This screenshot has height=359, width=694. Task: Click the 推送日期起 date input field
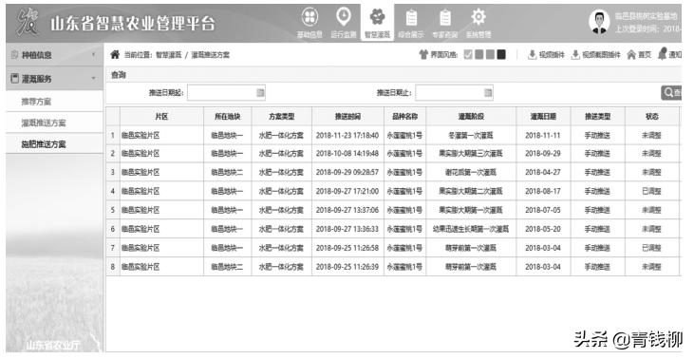click(x=226, y=93)
